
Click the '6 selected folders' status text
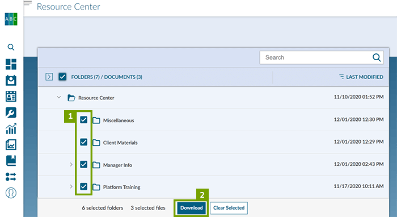coord(103,208)
